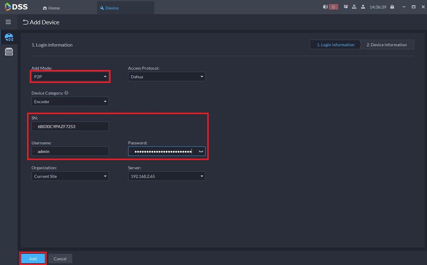Click the '1. Login information' section heading
The width and height of the screenshot is (427, 265).
tap(52, 45)
